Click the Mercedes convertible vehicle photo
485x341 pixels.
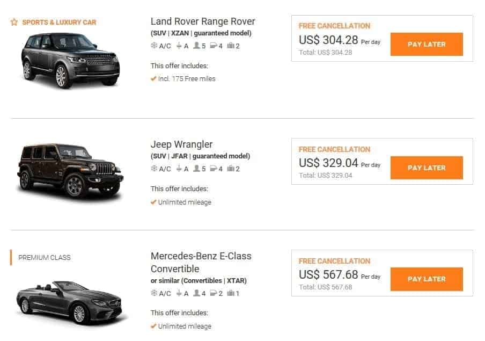coord(69,301)
